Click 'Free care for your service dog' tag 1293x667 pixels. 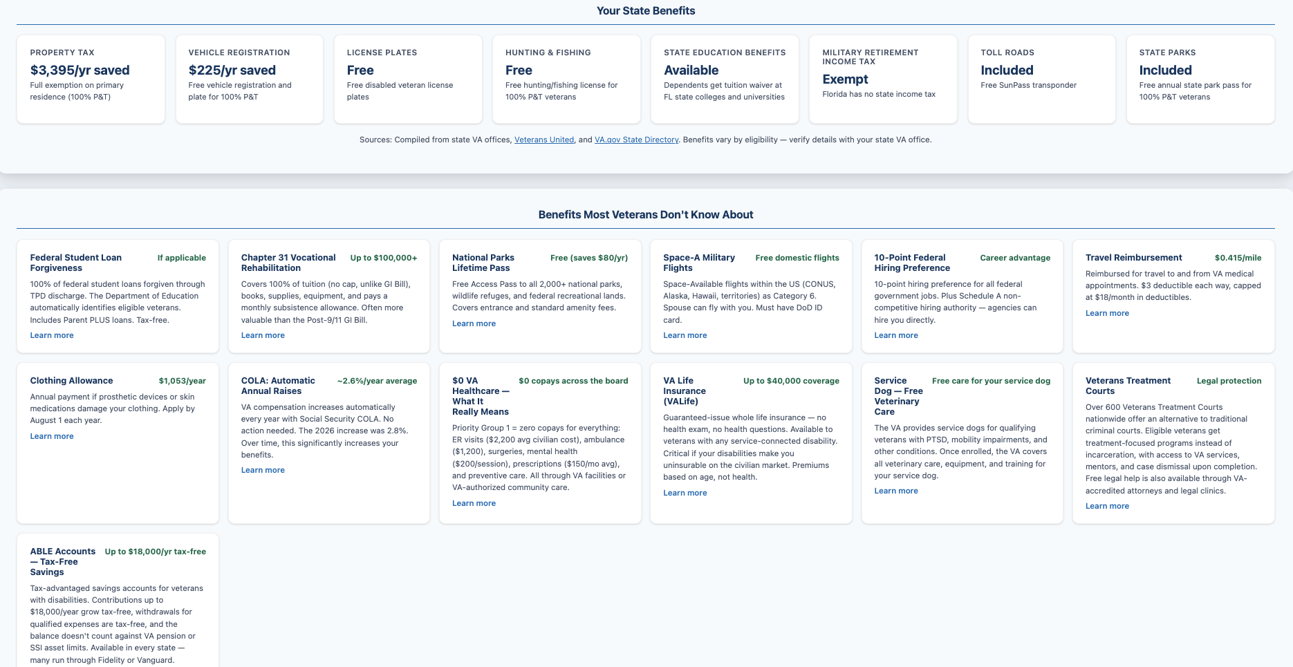(x=991, y=381)
